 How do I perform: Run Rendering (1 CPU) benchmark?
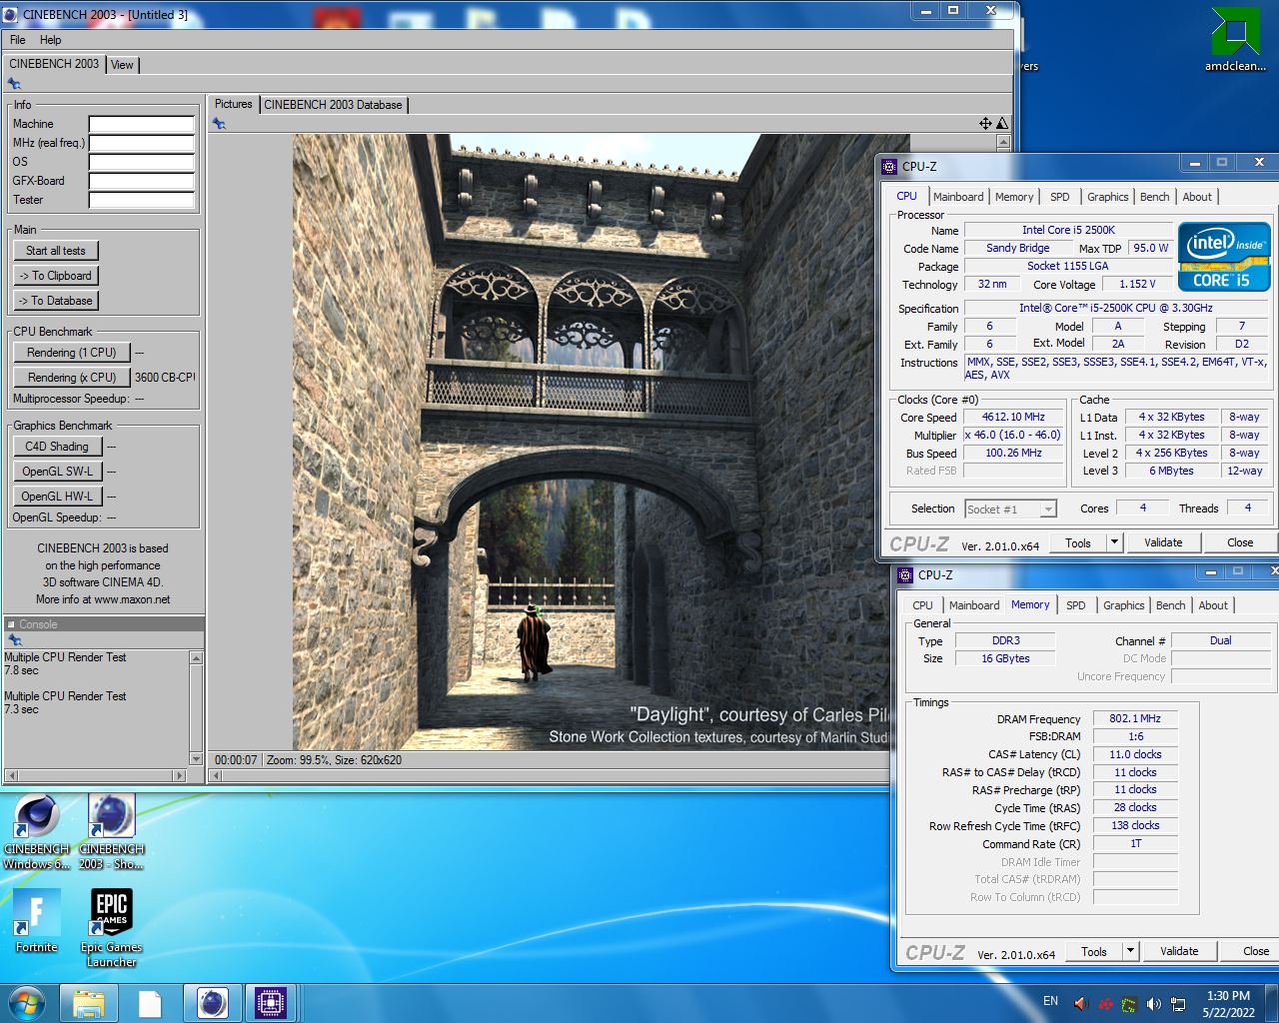[72, 353]
